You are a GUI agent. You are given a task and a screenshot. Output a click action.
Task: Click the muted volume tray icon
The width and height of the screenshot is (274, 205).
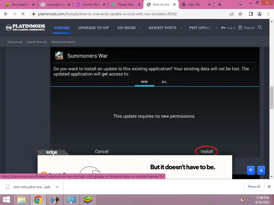coord(242,200)
